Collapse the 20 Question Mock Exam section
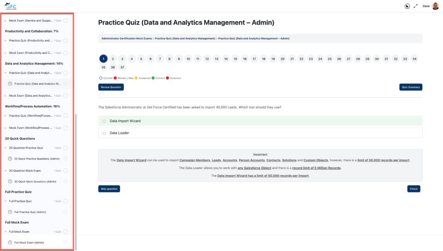443x251 pixels. pyautogui.click(x=5, y=171)
